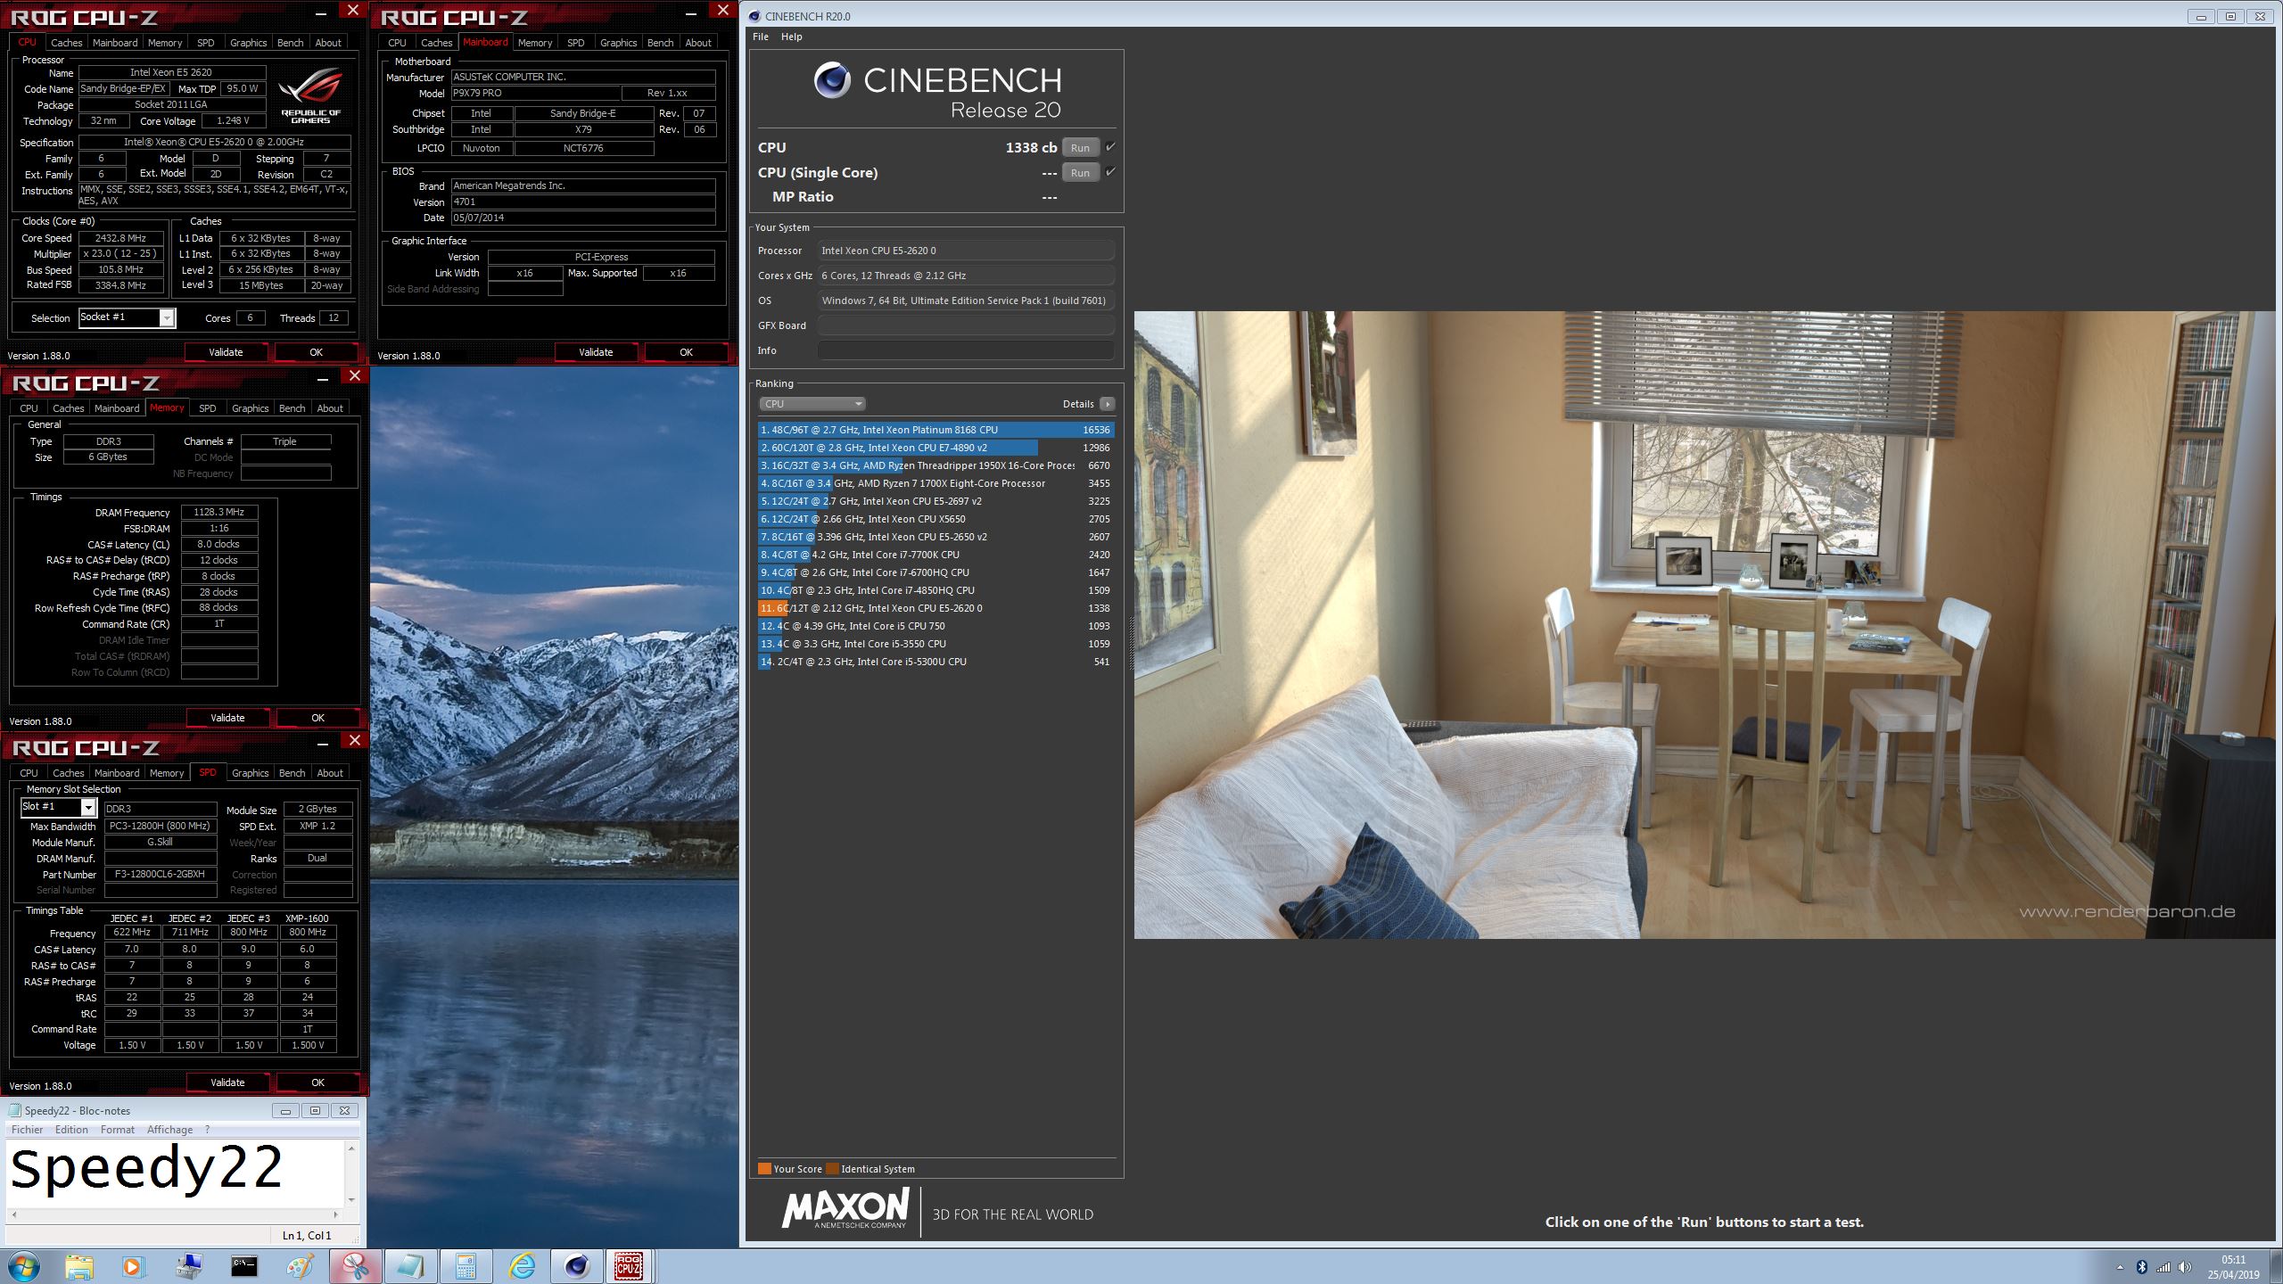Run the Cinebench CPU multi-core test
This screenshot has width=2283, height=1284.
[1080, 148]
